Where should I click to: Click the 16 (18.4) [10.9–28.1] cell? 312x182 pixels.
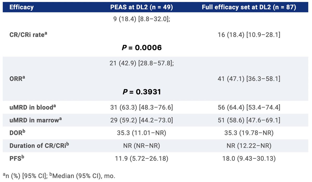(249, 35)
